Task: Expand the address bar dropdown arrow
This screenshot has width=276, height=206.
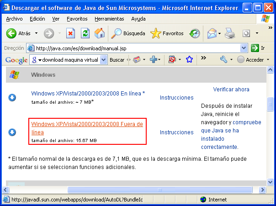Action: tap(244, 48)
